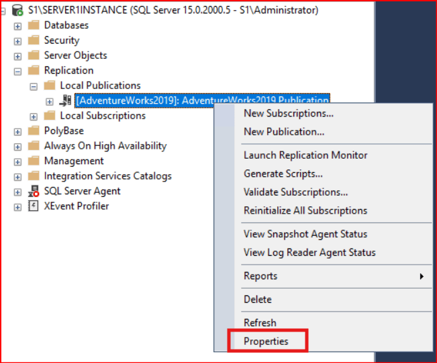Collapse the Replication node
The image size is (437, 363).
[18, 70]
